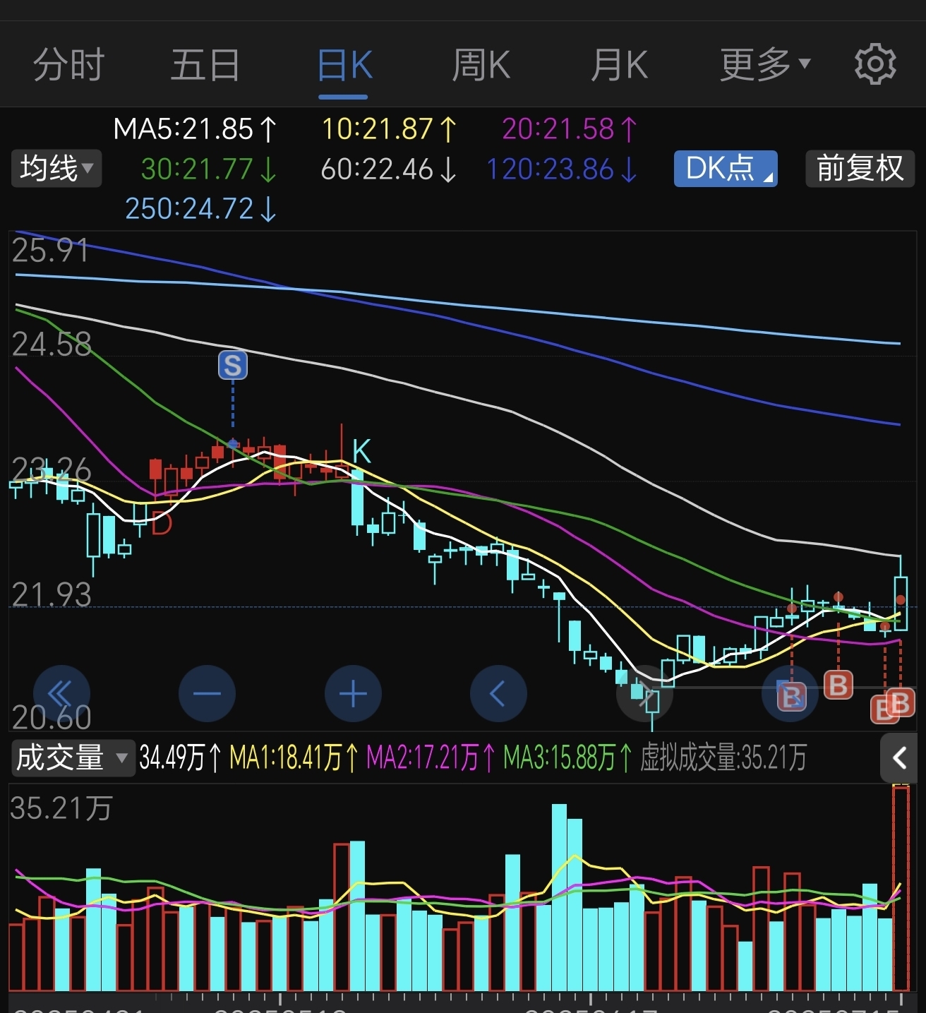Tap the MA3:15.88万 volume average
926x1013 pixels.
pyautogui.click(x=568, y=758)
